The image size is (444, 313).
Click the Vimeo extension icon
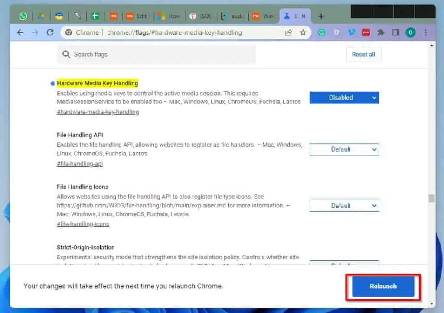coord(351,32)
